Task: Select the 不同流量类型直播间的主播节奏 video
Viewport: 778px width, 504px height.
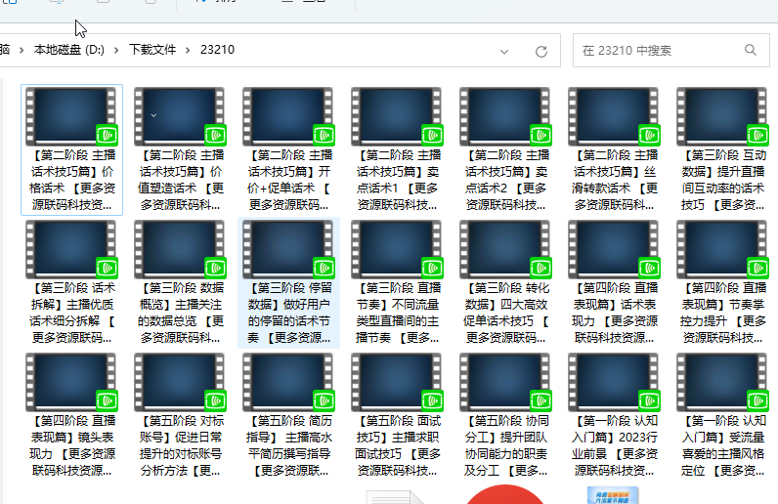Action: pyautogui.click(x=397, y=282)
